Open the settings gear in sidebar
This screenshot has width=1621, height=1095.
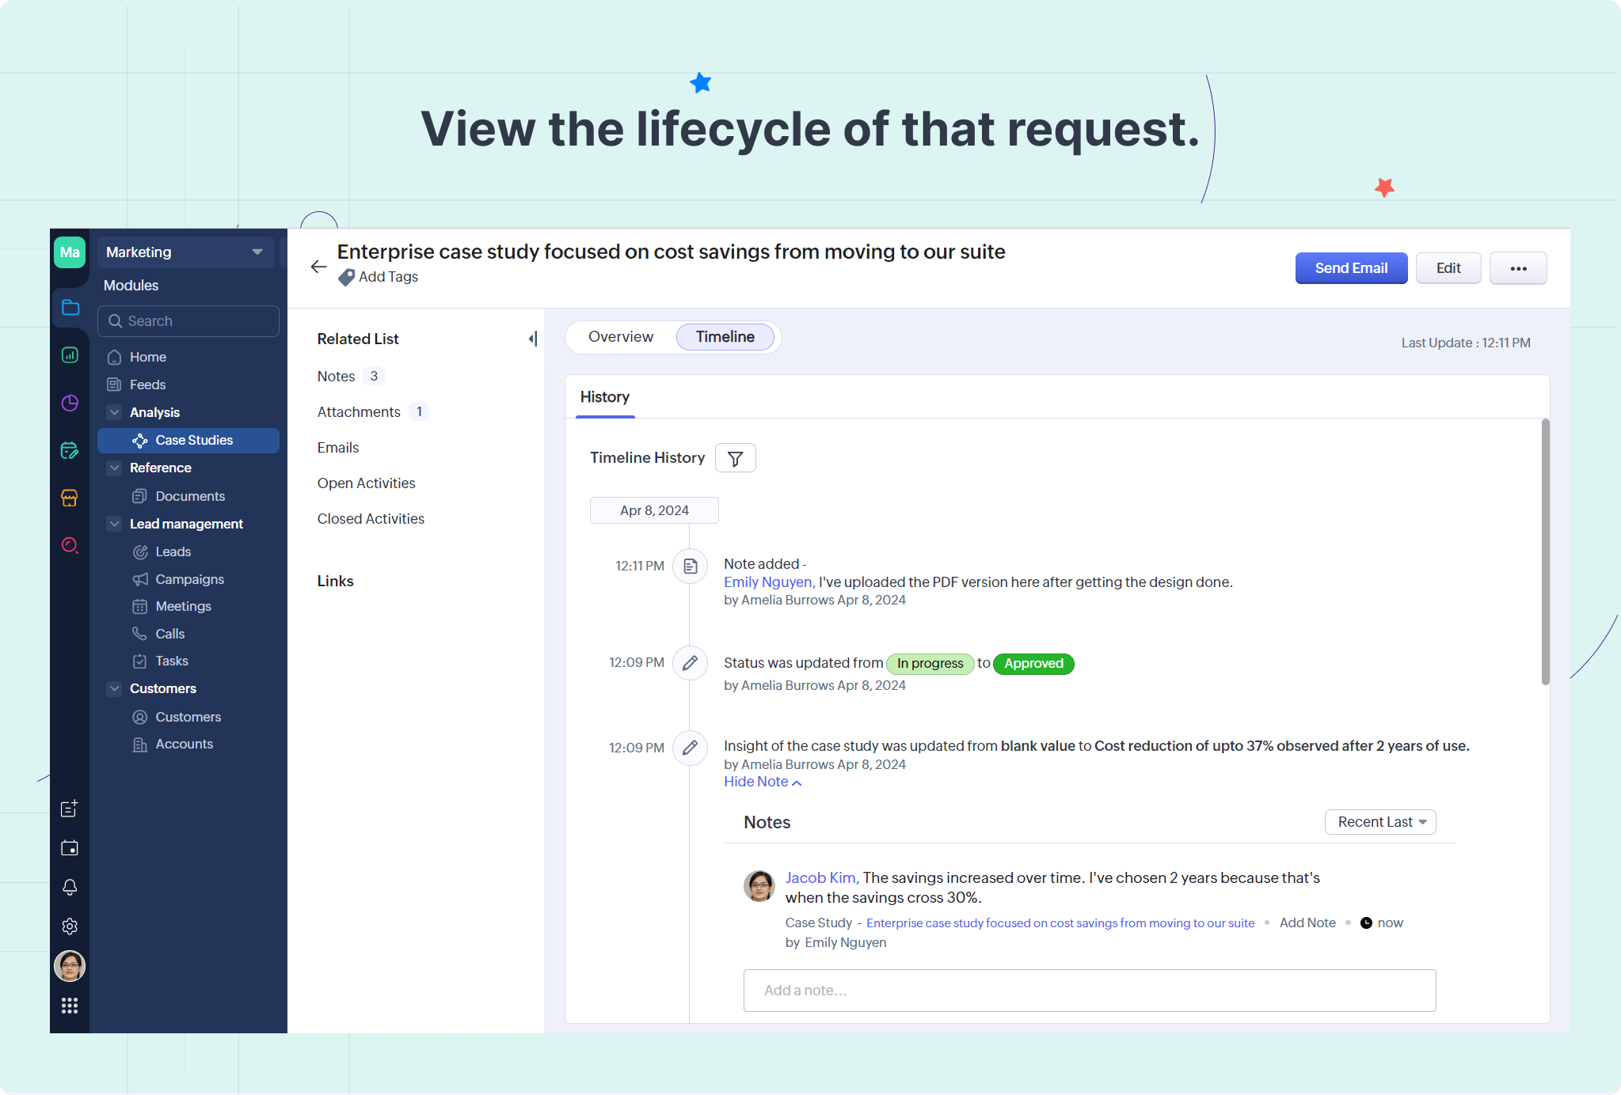coord(70,926)
